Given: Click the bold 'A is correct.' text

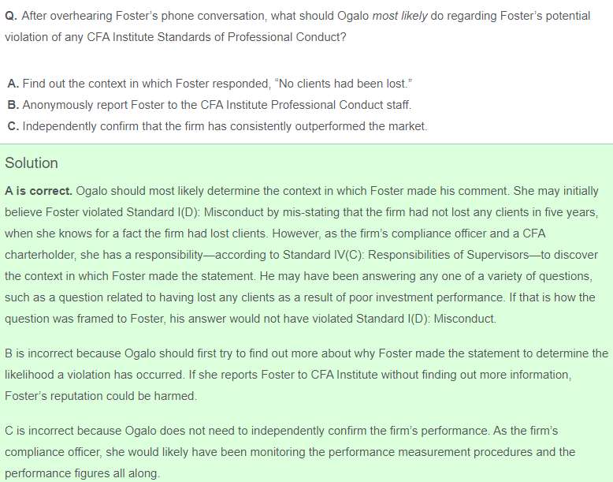Looking at the screenshot, I should click(x=39, y=191).
